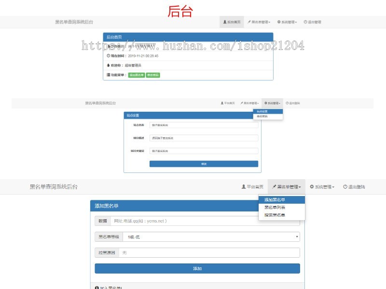Choose 添加黑名单 in the 黑名单管理 menu
The width and height of the screenshot is (386, 289).
(282, 200)
